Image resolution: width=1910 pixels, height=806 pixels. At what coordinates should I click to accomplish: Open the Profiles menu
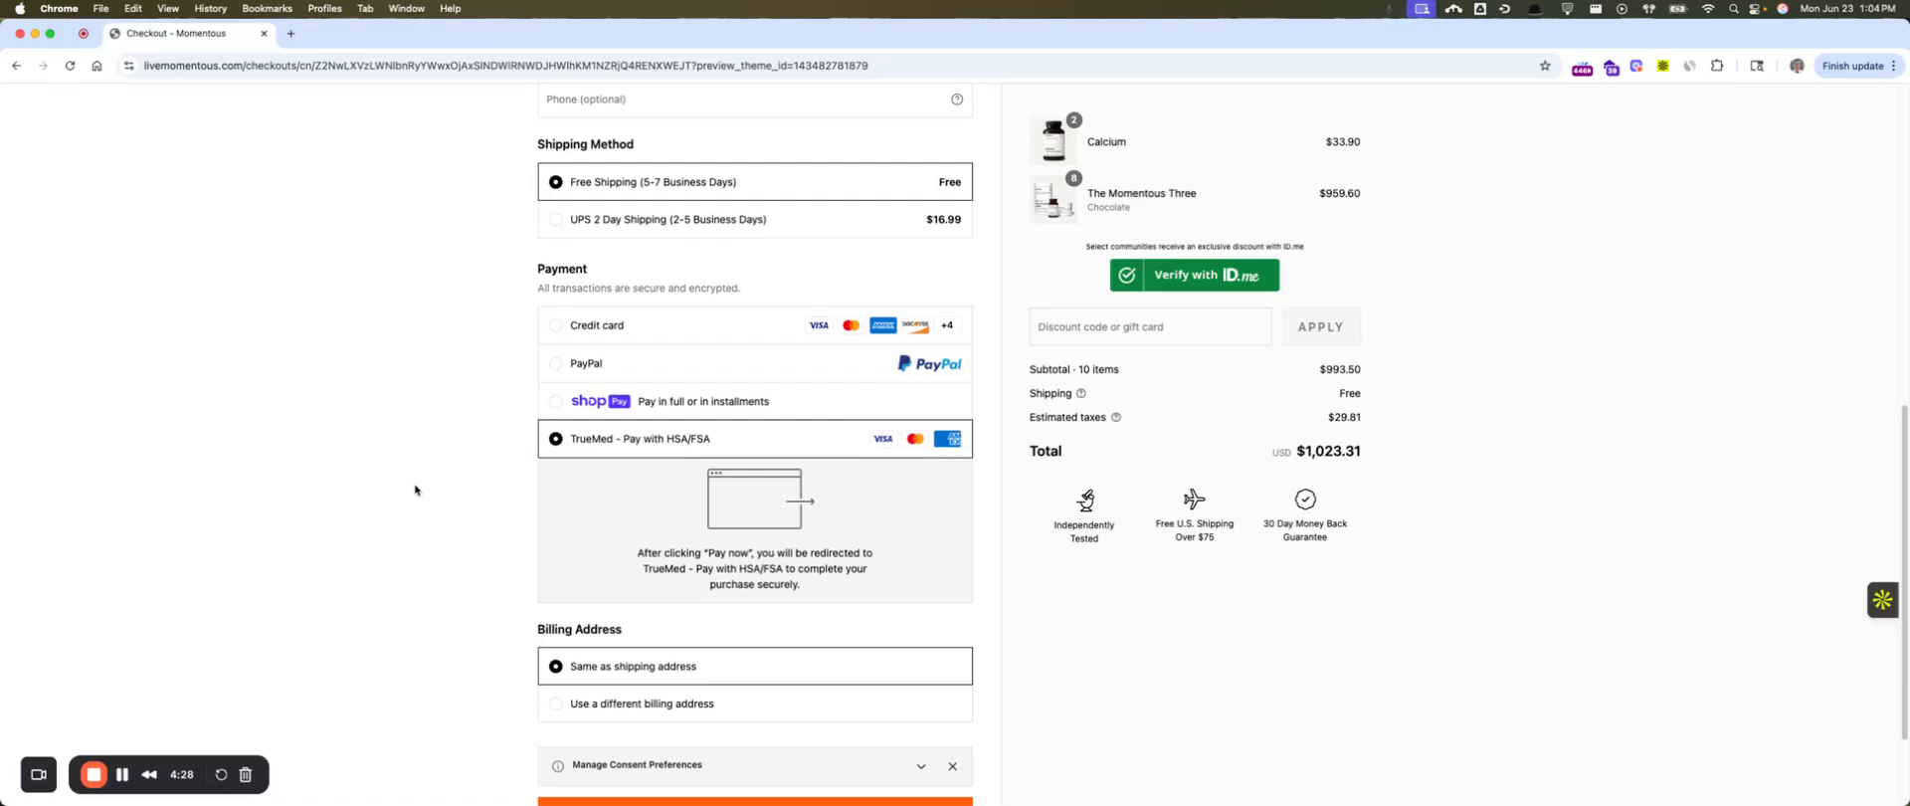coord(324,9)
